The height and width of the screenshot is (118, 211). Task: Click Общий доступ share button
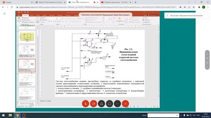[x=153, y=15]
